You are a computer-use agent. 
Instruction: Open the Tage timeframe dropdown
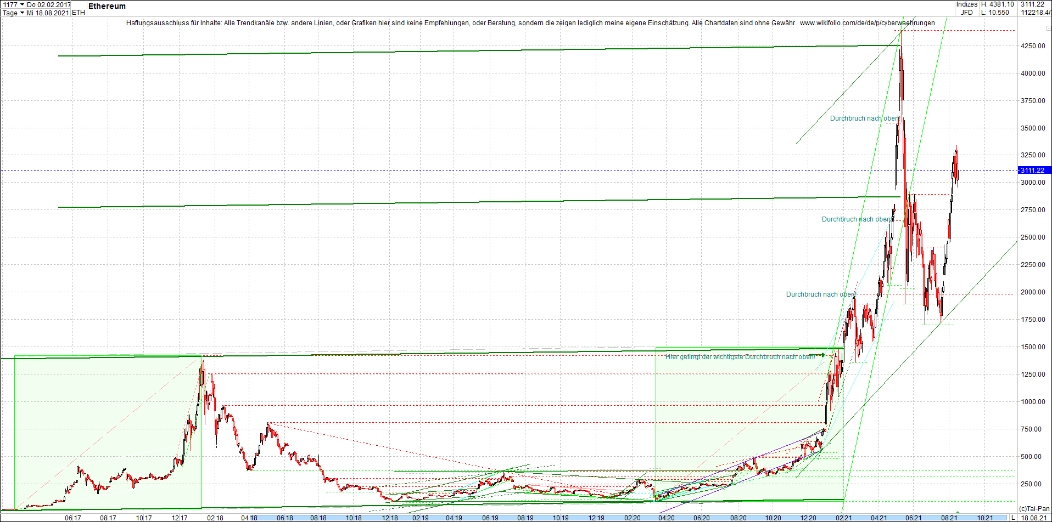point(22,13)
